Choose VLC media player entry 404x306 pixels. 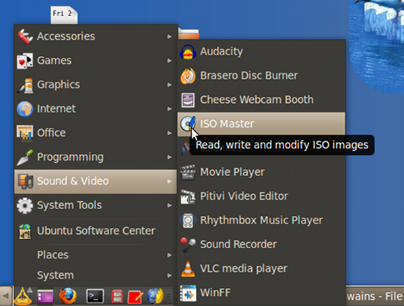pyautogui.click(x=261, y=269)
